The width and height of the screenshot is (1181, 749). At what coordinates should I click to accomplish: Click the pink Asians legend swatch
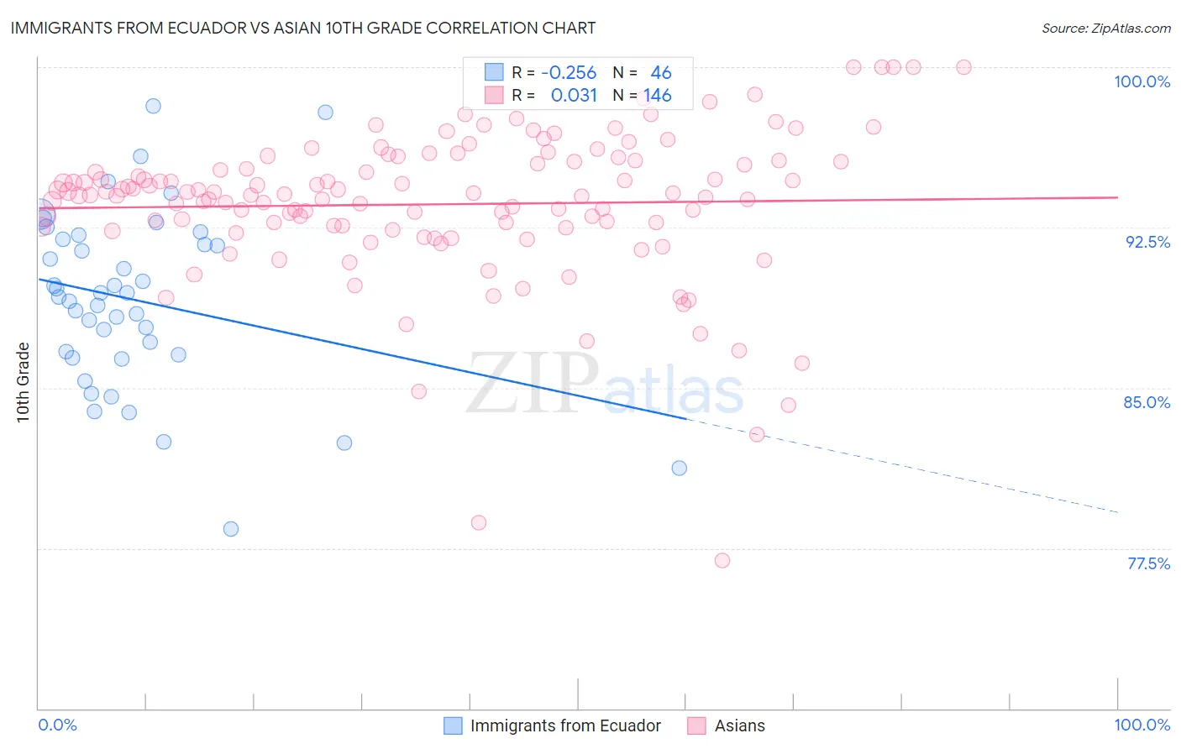(696, 725)
